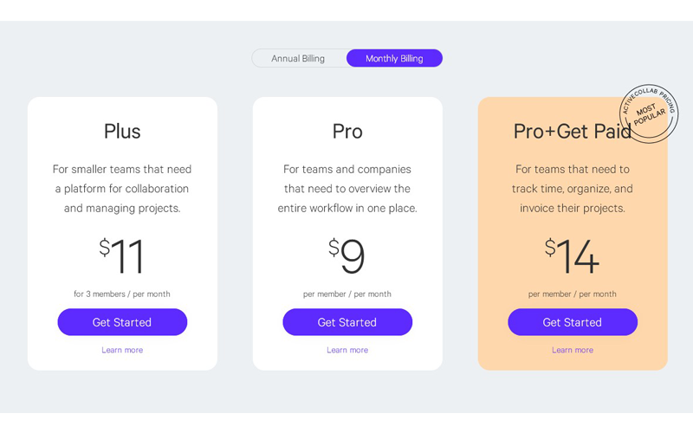This screenshot has height=433, width=693.
Task: Click the Pro plan title
Action: point(347,132)
